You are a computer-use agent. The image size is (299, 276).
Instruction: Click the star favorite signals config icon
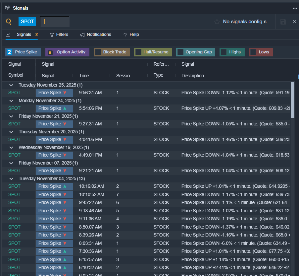(217, 22)
